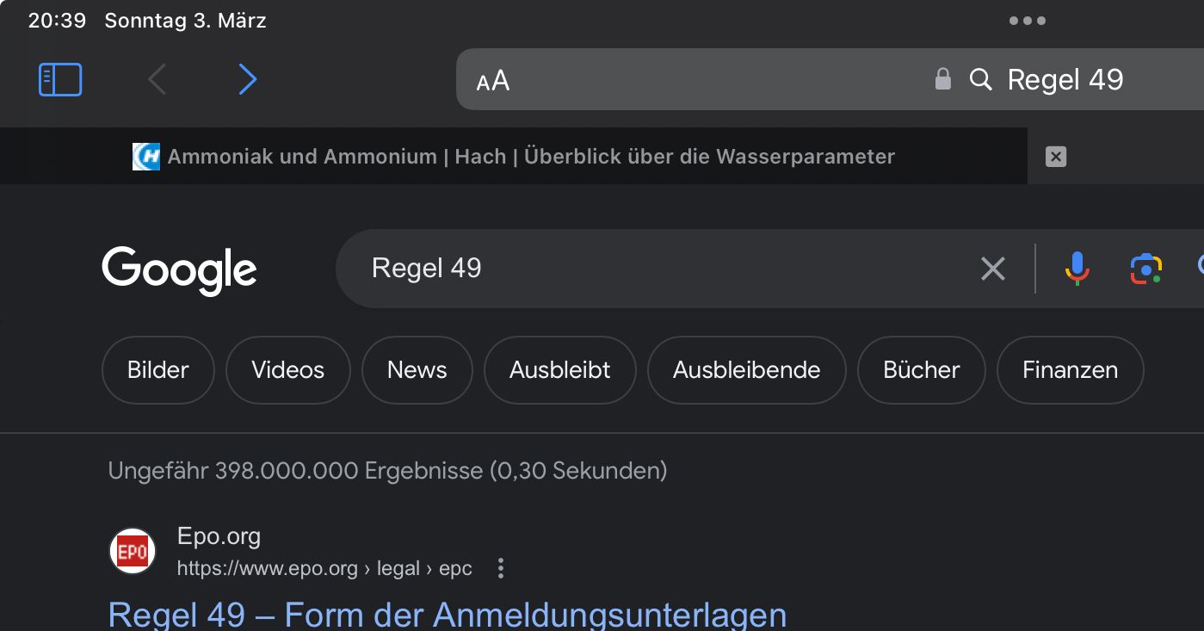Toggle the Safari sidebar panel
The height and width of the screenshot is (631, 1204).
point(60,80)
